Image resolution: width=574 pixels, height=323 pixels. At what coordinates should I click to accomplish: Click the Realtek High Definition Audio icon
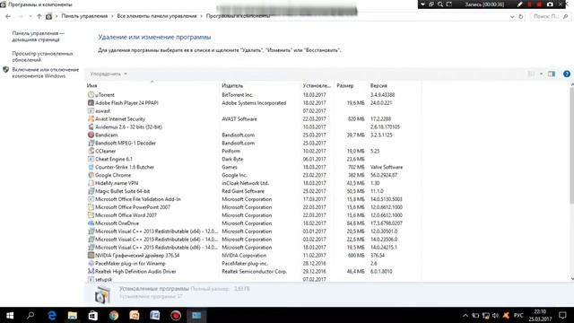(x=91, y=271)
